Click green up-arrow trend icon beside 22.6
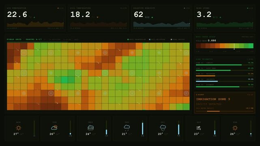The image size is (260, 146). [x=34, y=17]
